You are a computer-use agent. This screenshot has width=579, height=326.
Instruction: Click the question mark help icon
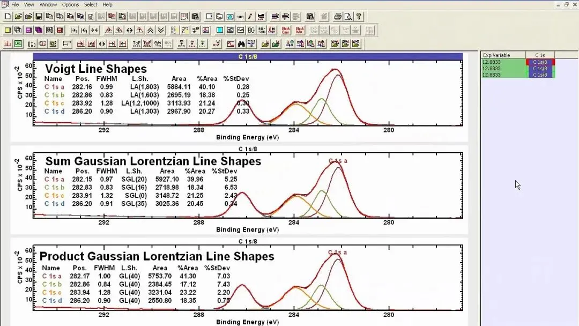click(x=359, y=17)
